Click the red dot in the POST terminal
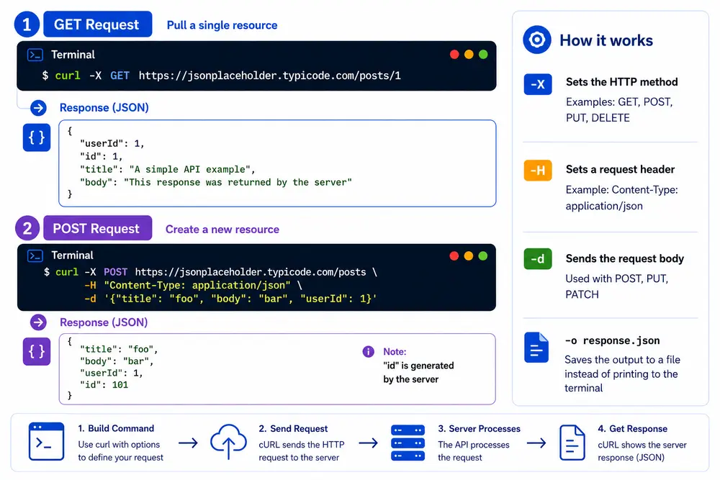The height and width of the screenshot is (480, 720). click(454, 255)
